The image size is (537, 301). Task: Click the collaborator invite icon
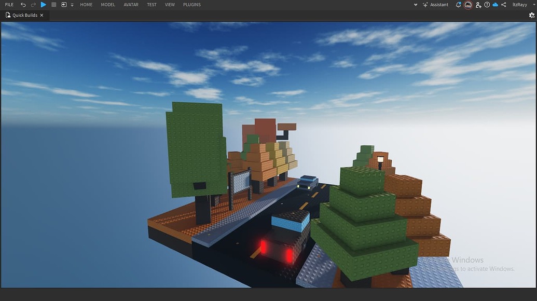[x=478, y=5]
